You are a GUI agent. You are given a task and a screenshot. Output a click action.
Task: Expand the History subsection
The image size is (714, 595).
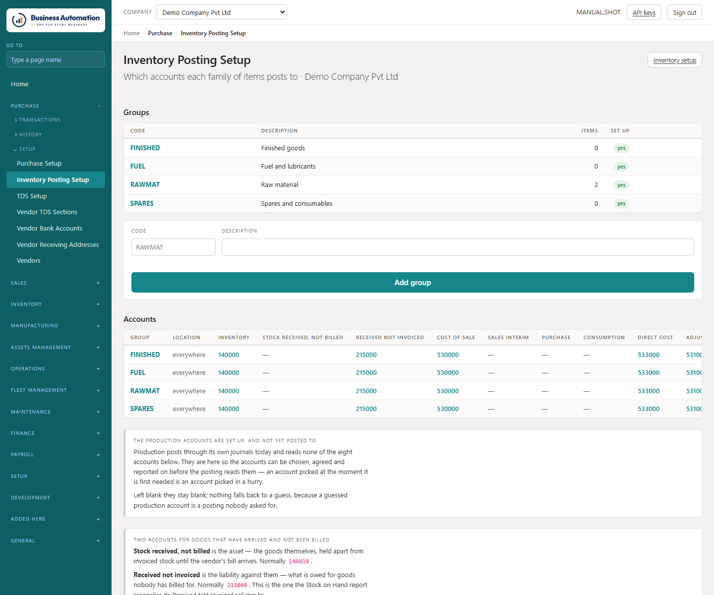30,135
